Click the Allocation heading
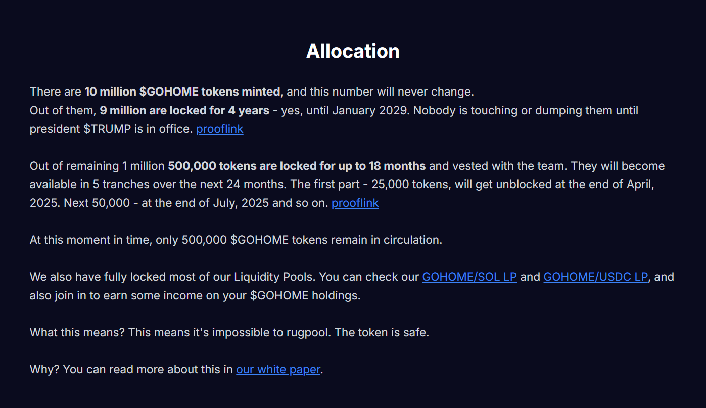This screenshot has height=408, width=706. click(353, 51)
